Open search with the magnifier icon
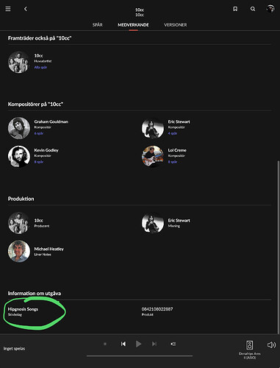The height and width of the screenshot is (368, 280). [253, 9]
